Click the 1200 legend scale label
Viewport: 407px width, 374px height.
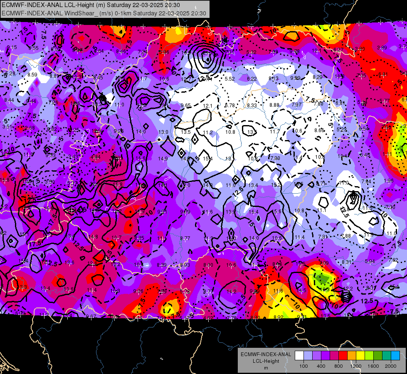click(355, 366)
